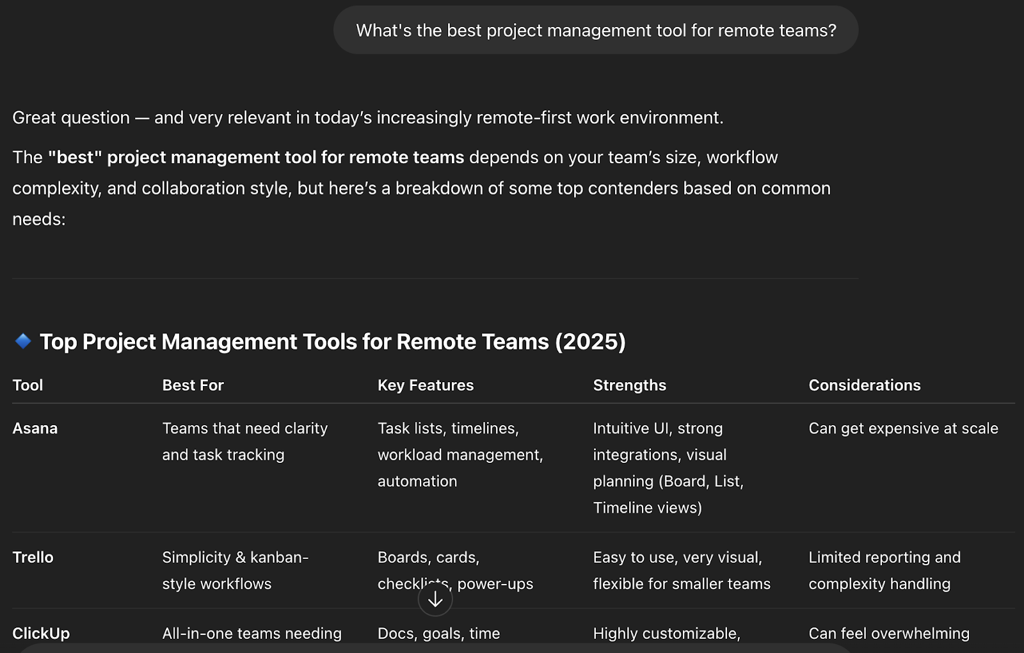Click the scroll-to-bottom arrow button

(x=435, y=599)
